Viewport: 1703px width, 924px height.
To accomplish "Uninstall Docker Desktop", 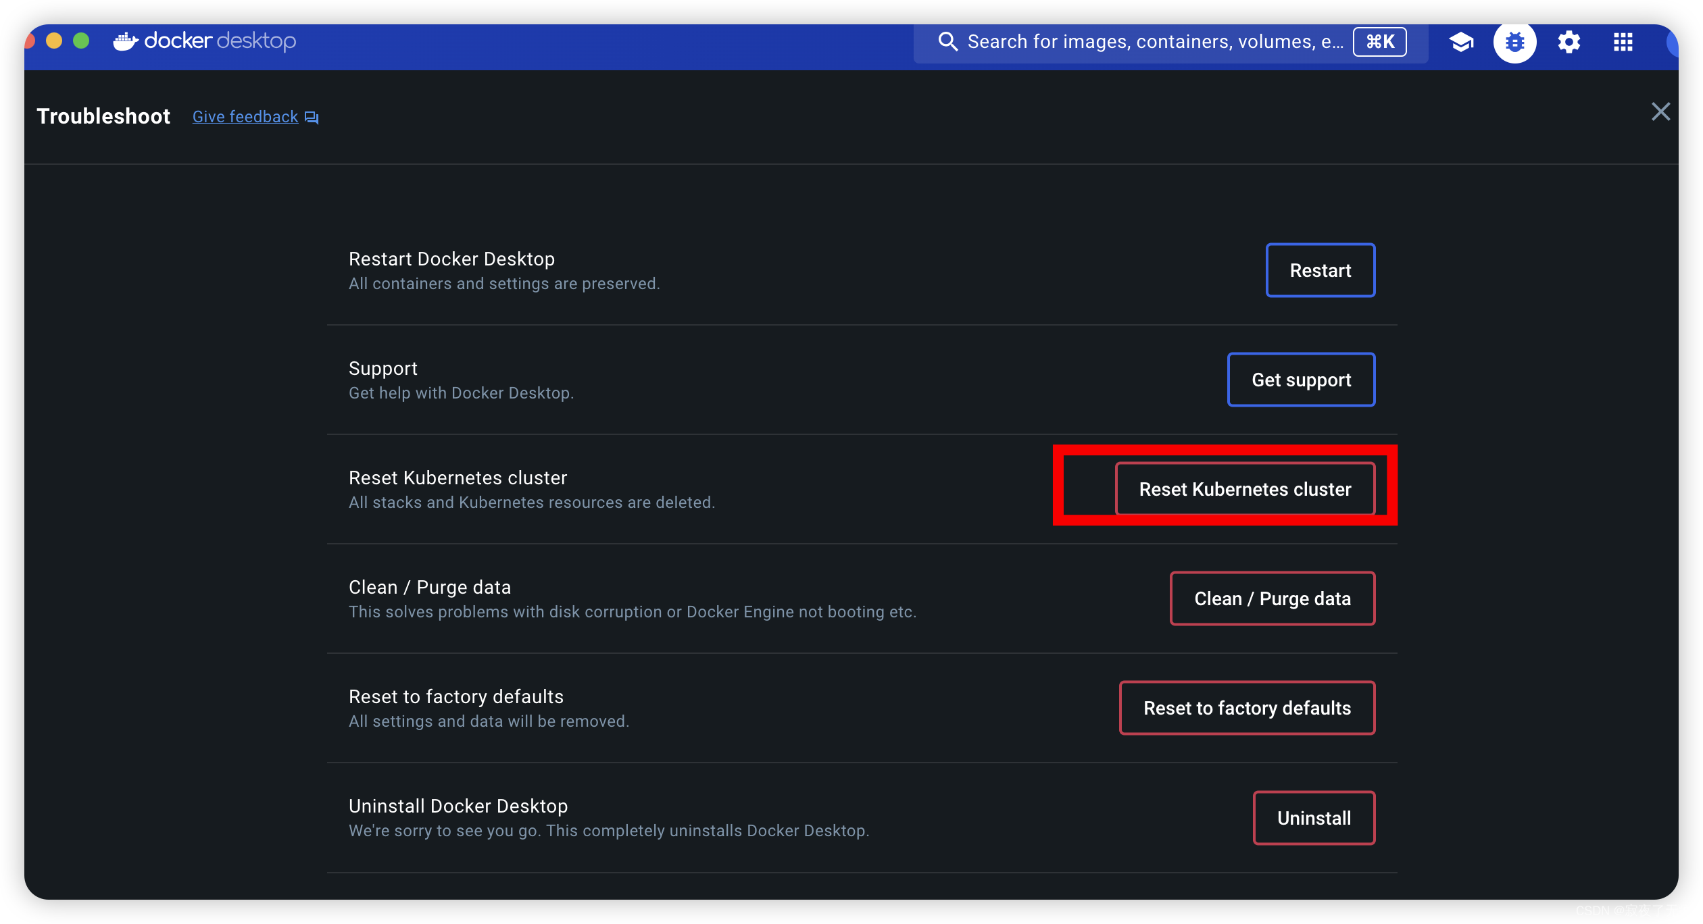I will coord(1314,817).
